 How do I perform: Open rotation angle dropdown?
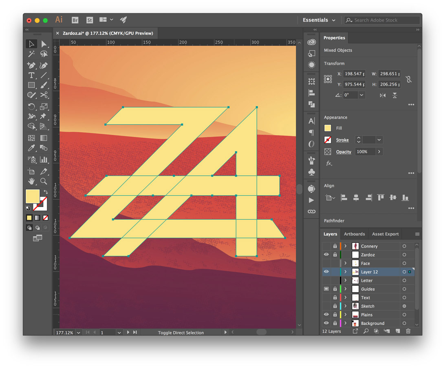(x=361, y=95)
